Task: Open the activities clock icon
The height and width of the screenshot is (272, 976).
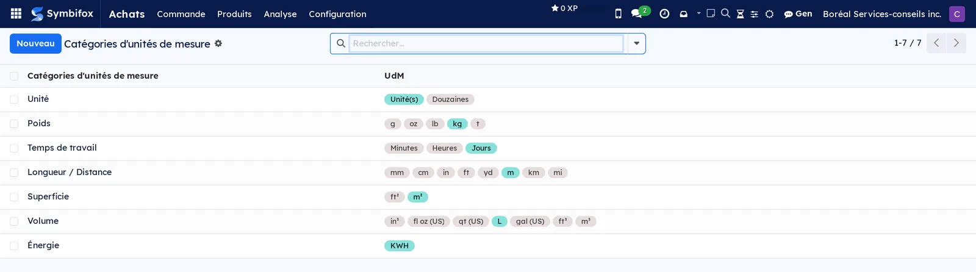Action: point(664,13)
